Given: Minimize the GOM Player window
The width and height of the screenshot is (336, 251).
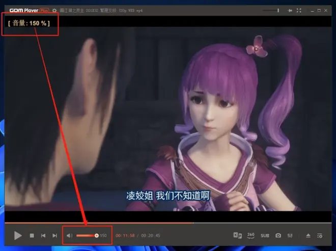Looking at the screenshot, I should click(312, 11).
